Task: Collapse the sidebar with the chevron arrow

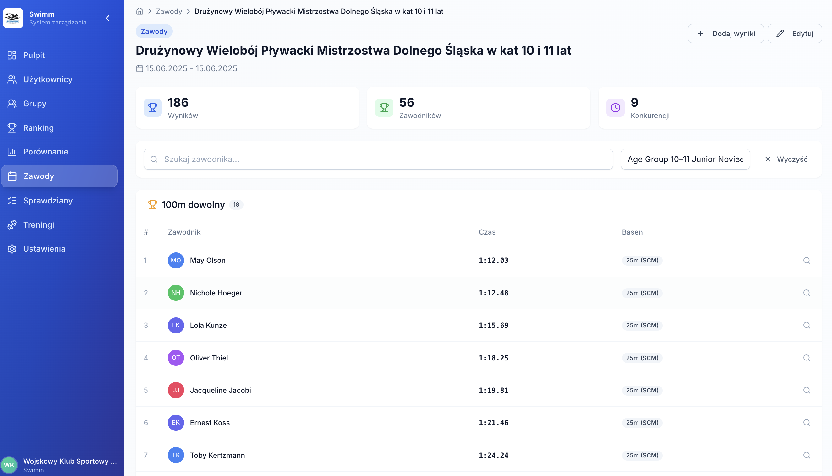Action: 107,18
